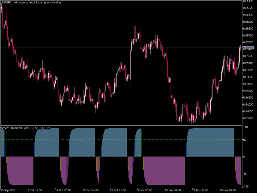257x193 pixels.
Task: Click the 22 Oct 04:00 time label
Action: tap(90, 190)
